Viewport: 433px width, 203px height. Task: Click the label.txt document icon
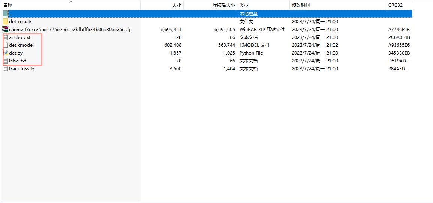tap(5, 61)
